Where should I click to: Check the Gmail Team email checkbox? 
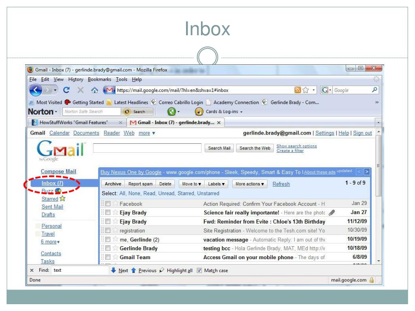pyautogui.click(x=108, y=257)
